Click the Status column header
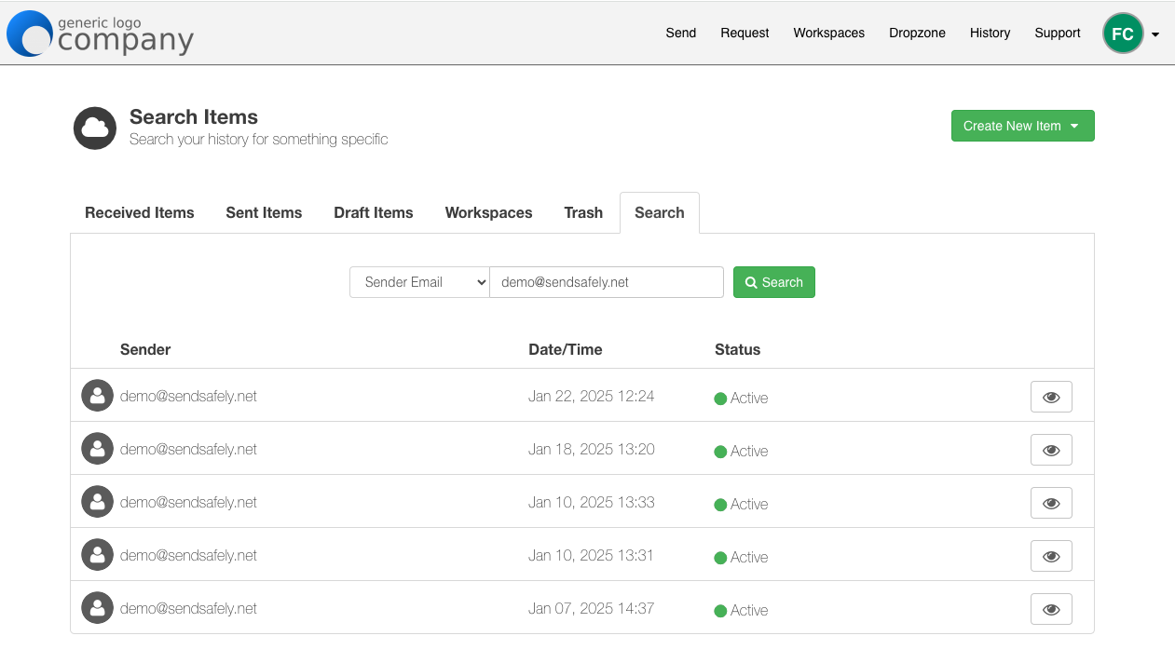 (738, 350)
